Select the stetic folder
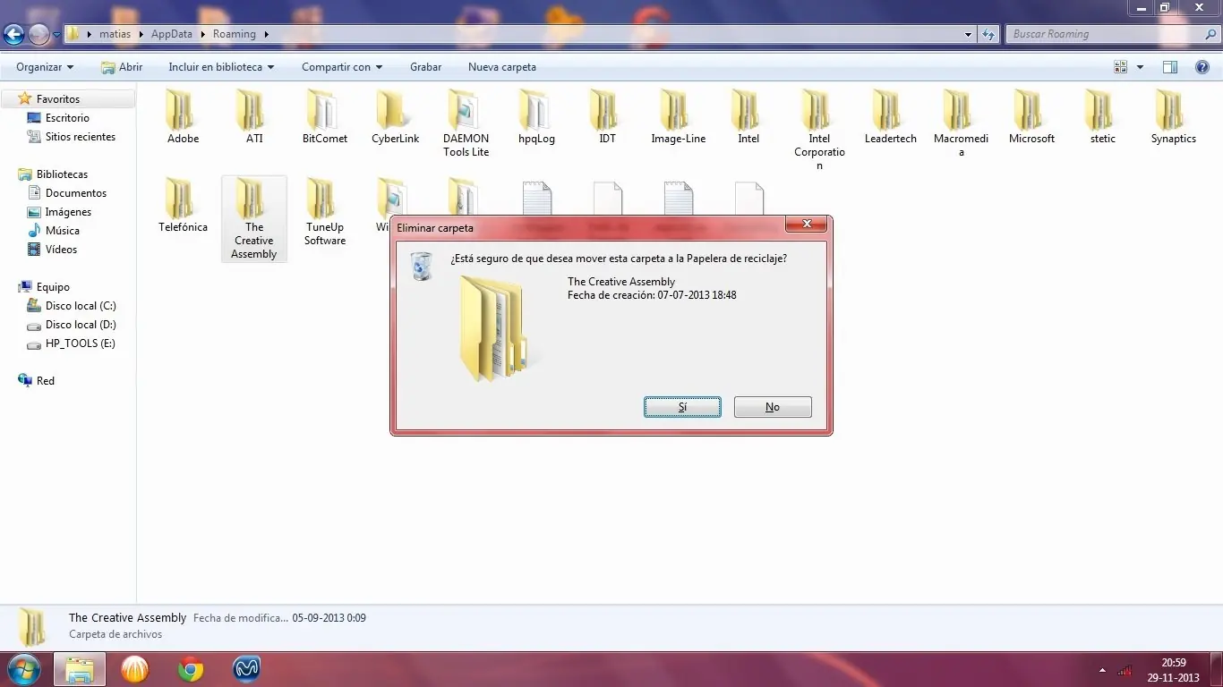 [x=1103, y=116]
